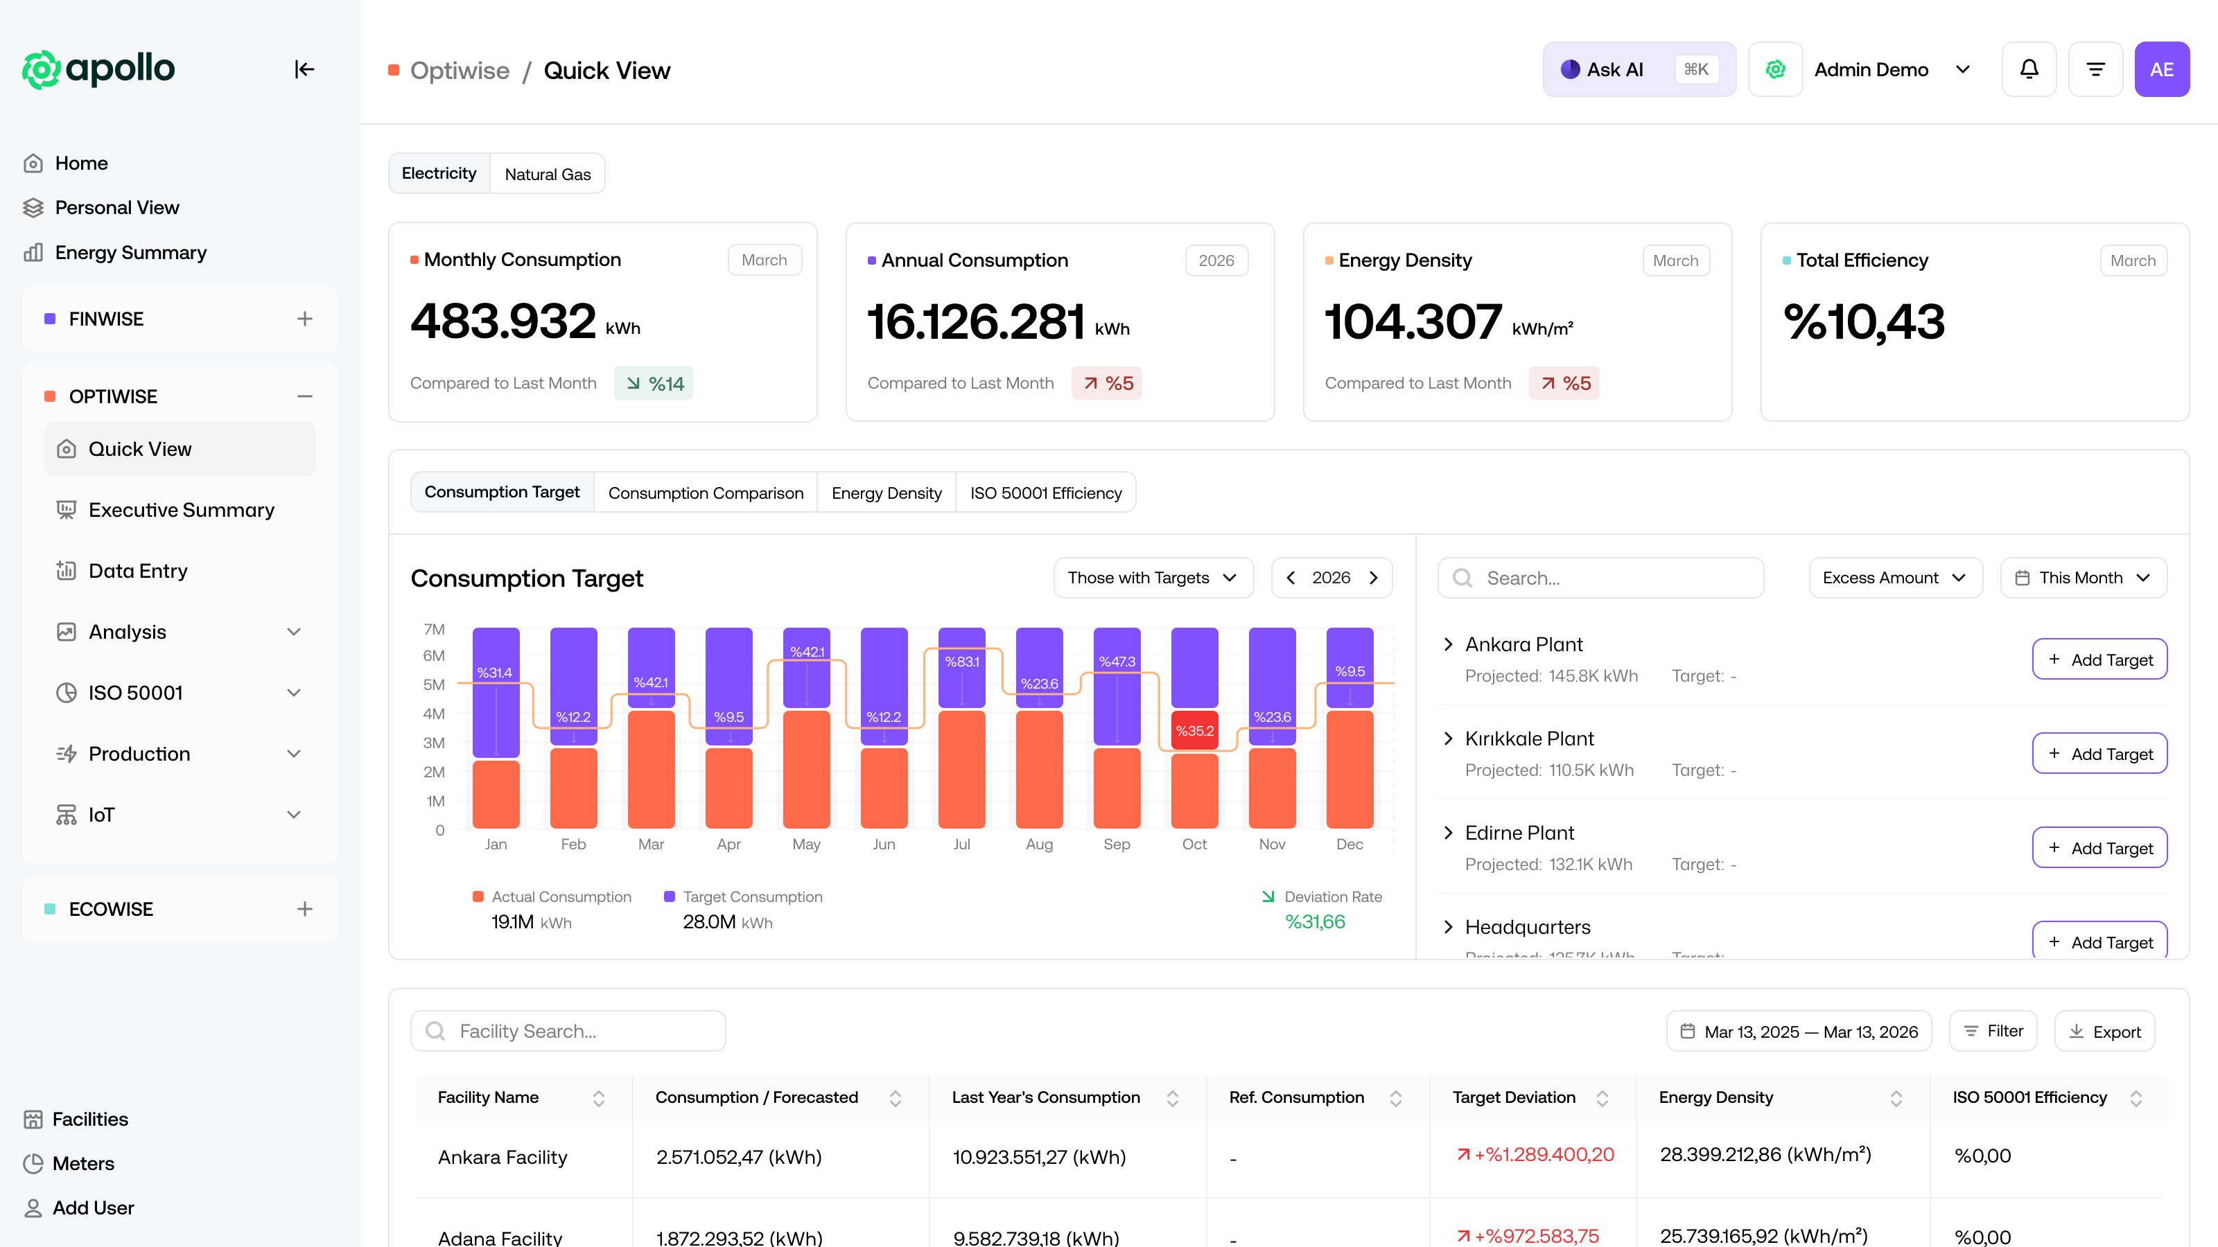
Task: Click the Export button
Action: coord(2104,1031)
